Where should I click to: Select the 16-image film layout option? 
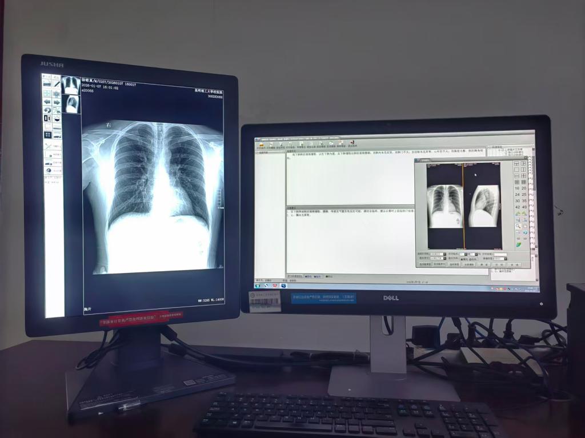coord(517,188)
